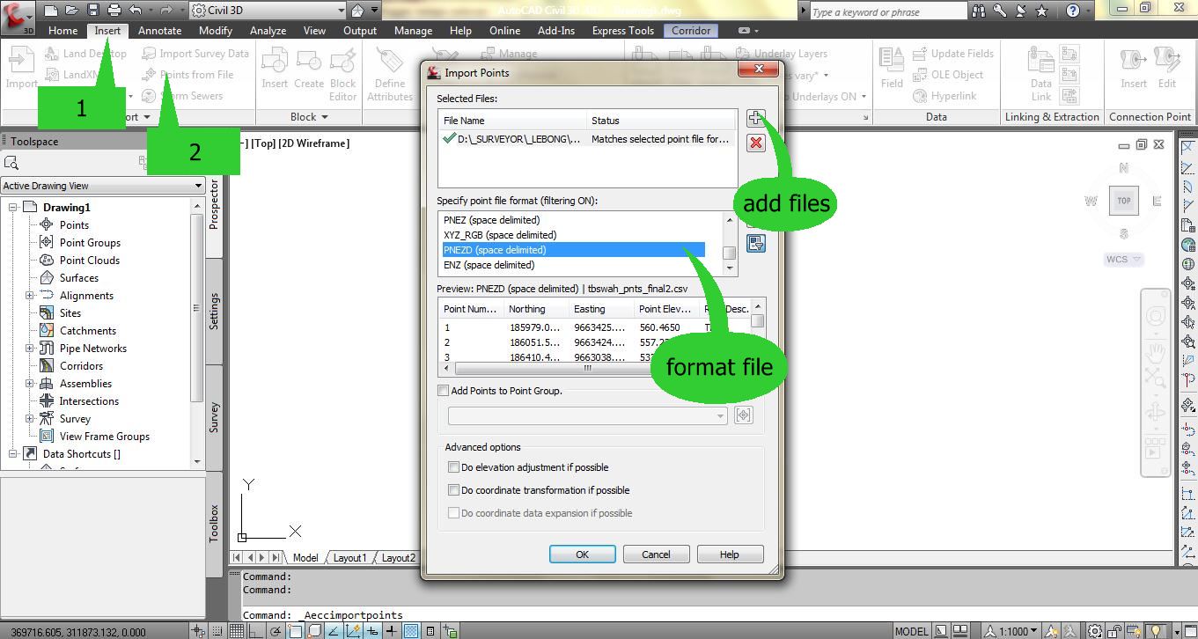Click the Help question mark icon
Screen dimensions: 1198x639
[1072, 11]
